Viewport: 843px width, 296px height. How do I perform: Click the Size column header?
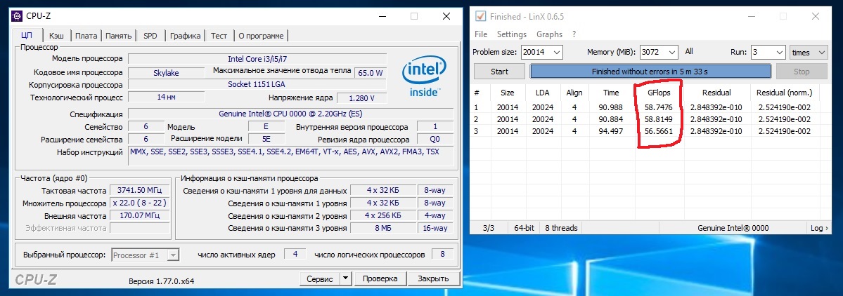tap(507, 93)
